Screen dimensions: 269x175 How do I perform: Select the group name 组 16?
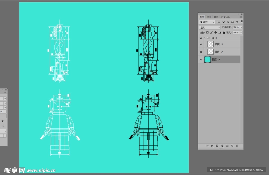pos(214,38)
